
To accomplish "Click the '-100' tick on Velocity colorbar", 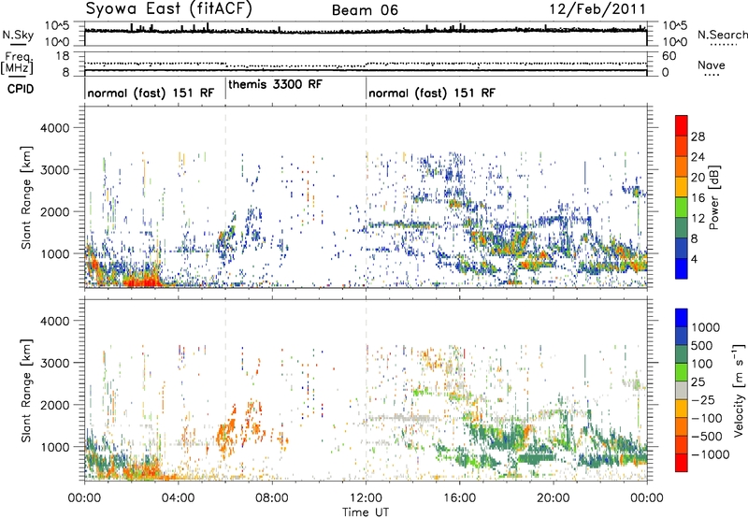I will [706, 418].
